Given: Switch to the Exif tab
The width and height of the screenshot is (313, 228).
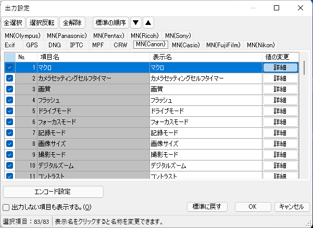Looking at the screenshot, I should (11, 45).
